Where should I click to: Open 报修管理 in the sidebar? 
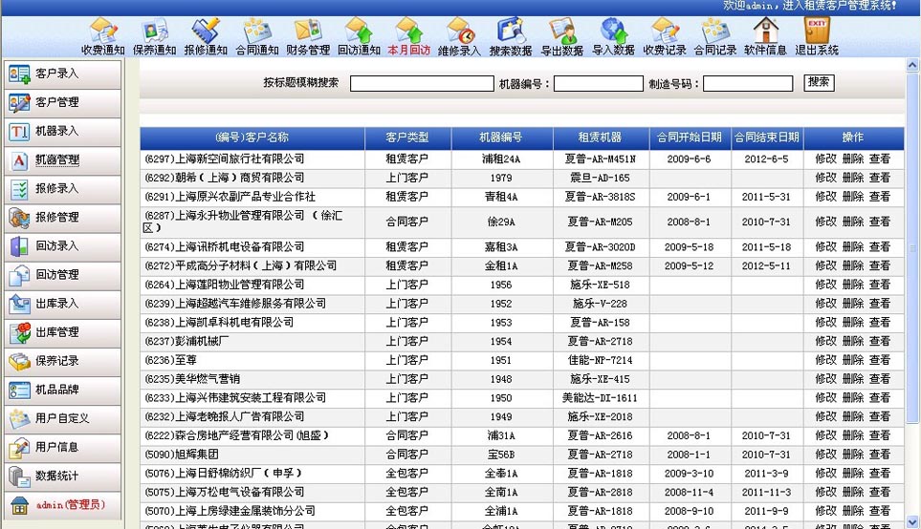point(63,218)
